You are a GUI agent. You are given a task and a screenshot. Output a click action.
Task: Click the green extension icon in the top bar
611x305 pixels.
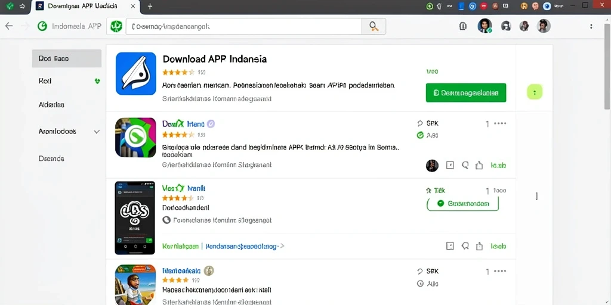430,6
